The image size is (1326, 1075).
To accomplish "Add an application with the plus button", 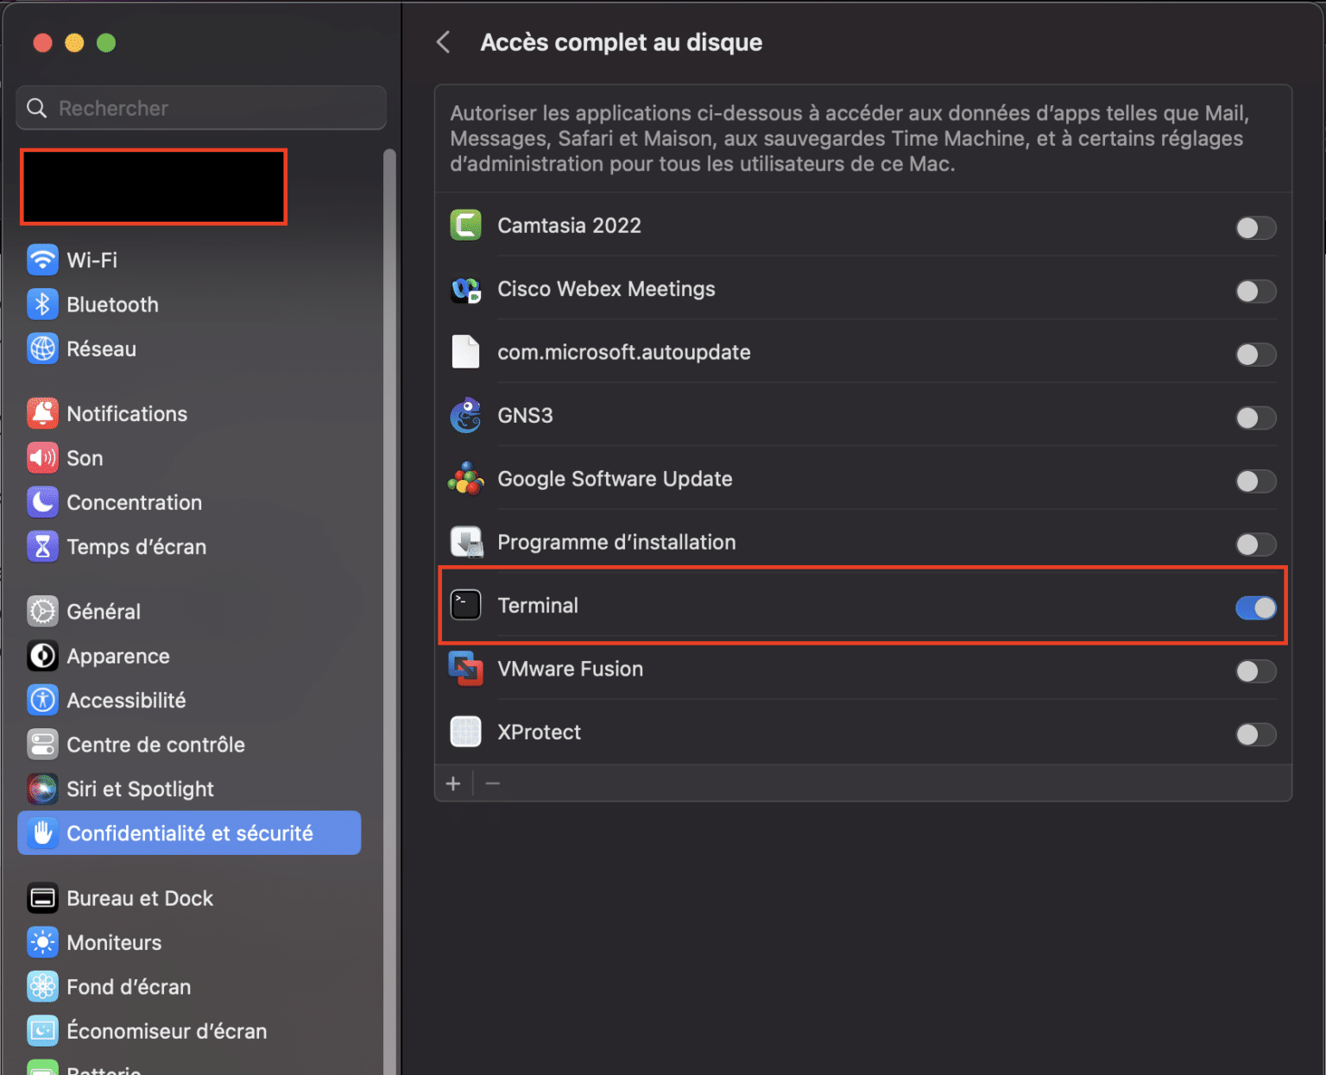I will [x=453, y=783].
